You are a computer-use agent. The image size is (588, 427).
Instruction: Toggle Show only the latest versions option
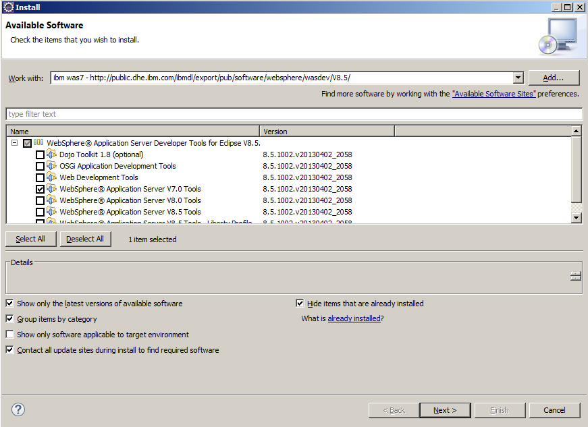click(x=9, y=303)
